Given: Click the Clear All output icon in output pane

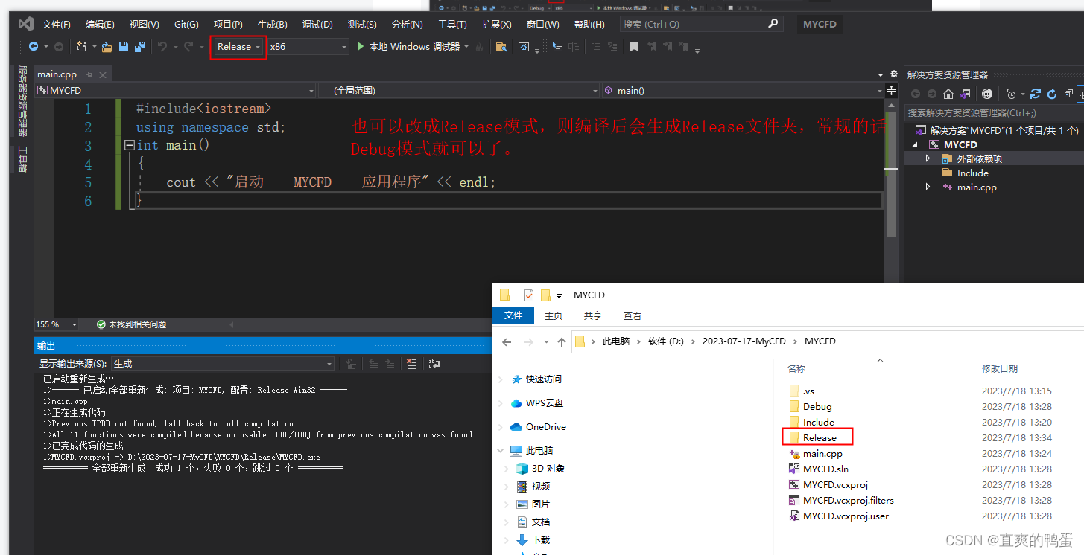Looking at the screenshot, I should coord(412,364).
